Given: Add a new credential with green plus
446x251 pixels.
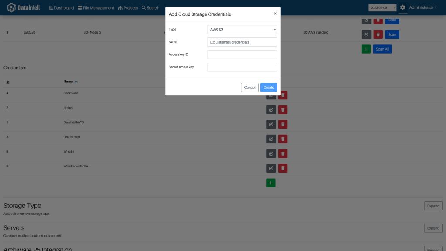Looking at the screenshot, I should pos(271,183).
